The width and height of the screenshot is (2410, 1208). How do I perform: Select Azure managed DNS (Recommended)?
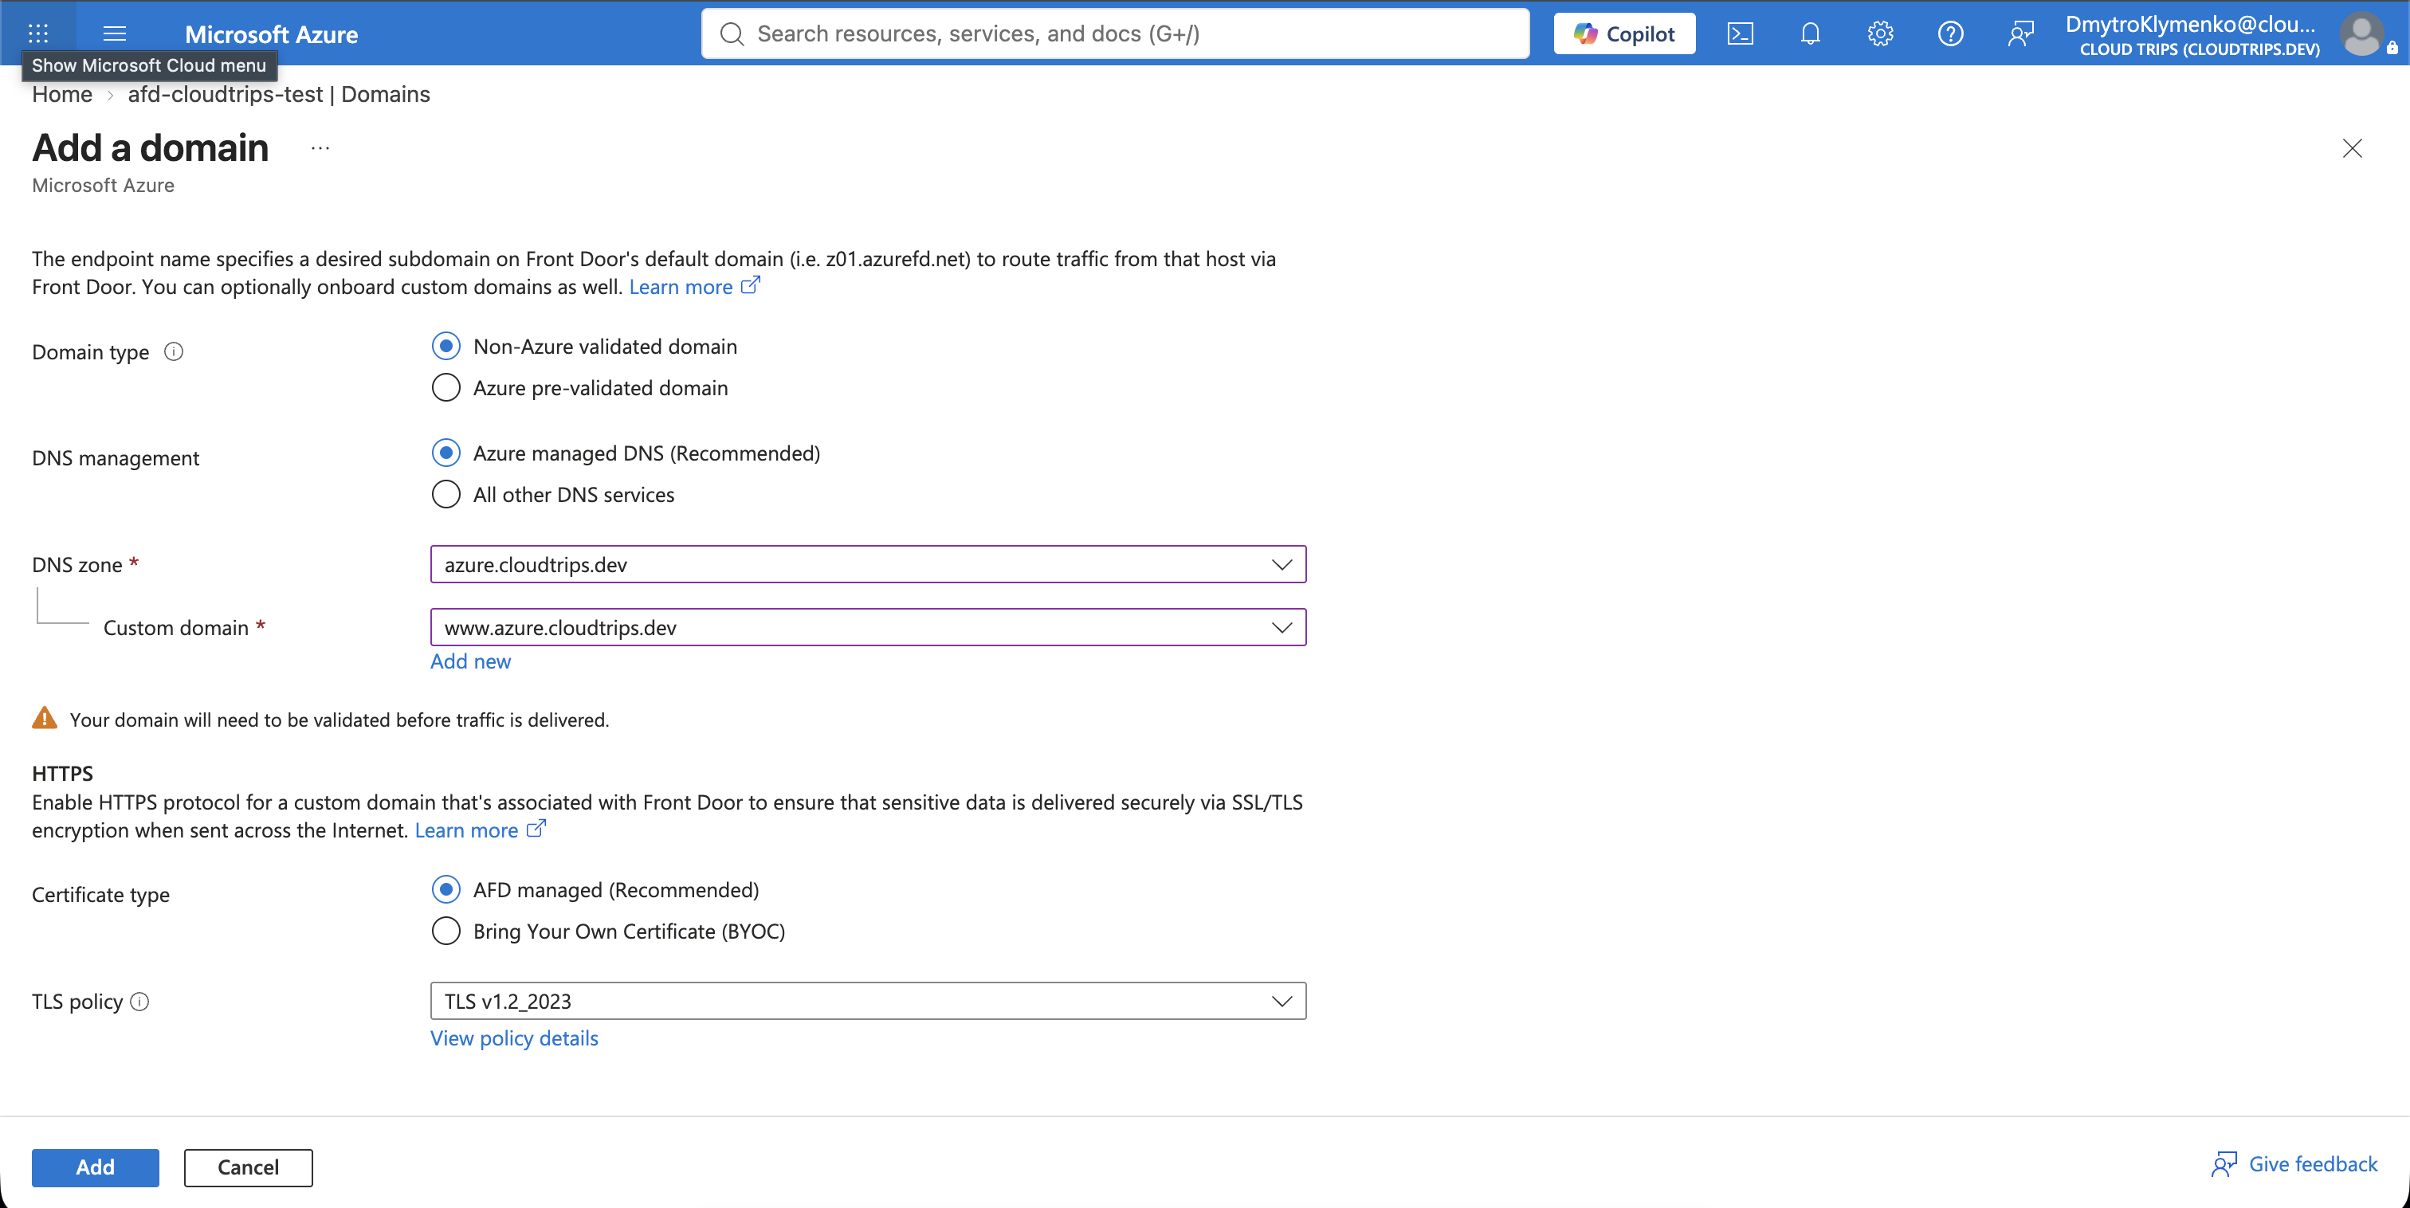(446, 453)
